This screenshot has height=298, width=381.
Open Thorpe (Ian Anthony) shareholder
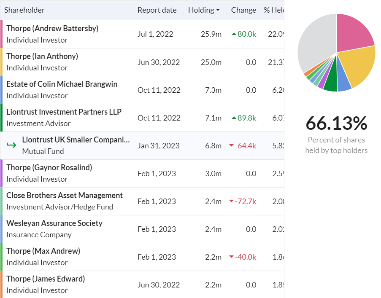pos(42,56)
